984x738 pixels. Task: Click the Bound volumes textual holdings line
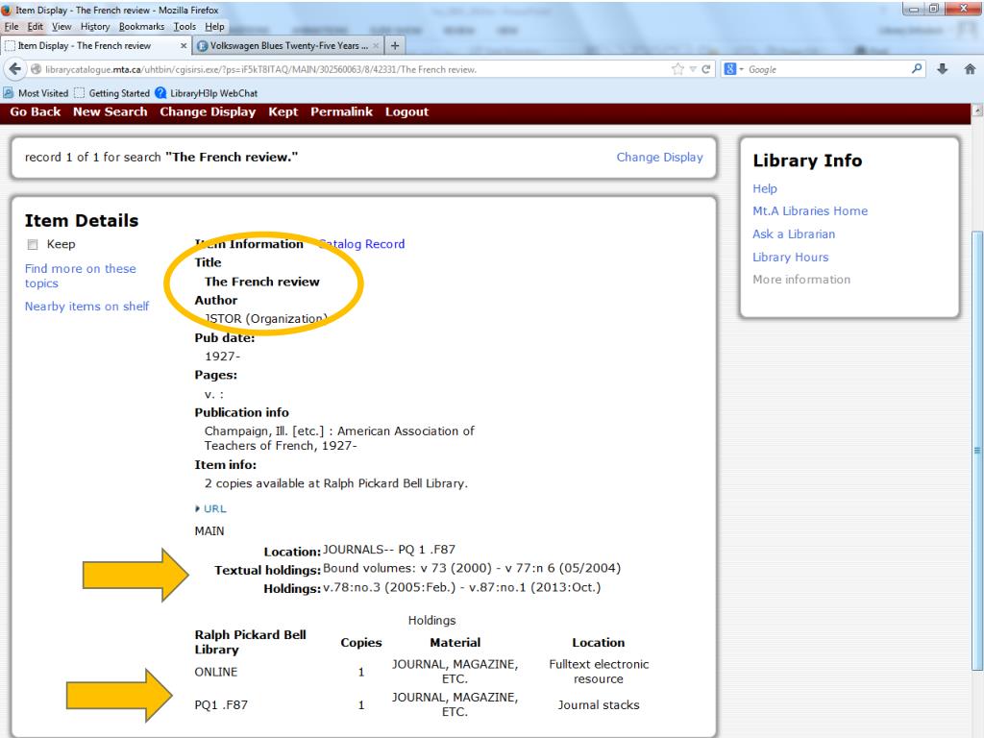(471, 568)
